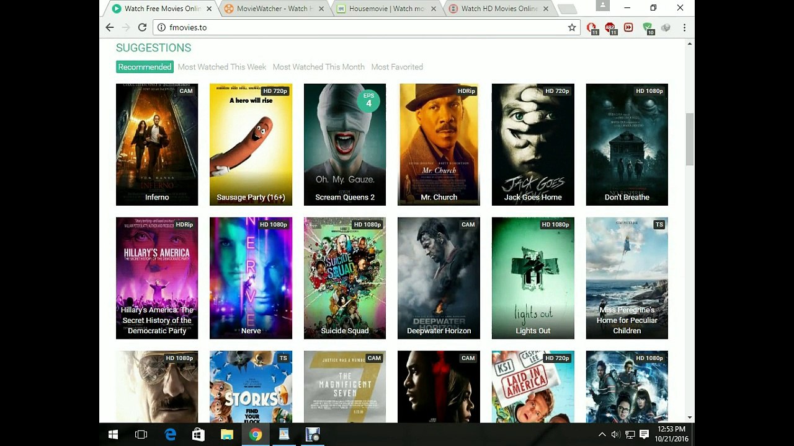Open the Lights Out poster
The width and height of the screenshot is (794, 446).
point(533,278)
